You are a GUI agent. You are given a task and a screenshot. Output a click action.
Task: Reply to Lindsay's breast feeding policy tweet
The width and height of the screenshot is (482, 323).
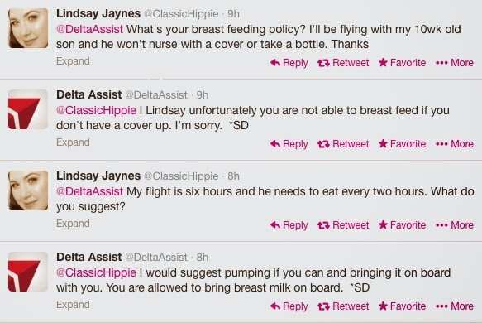(289, 63)
